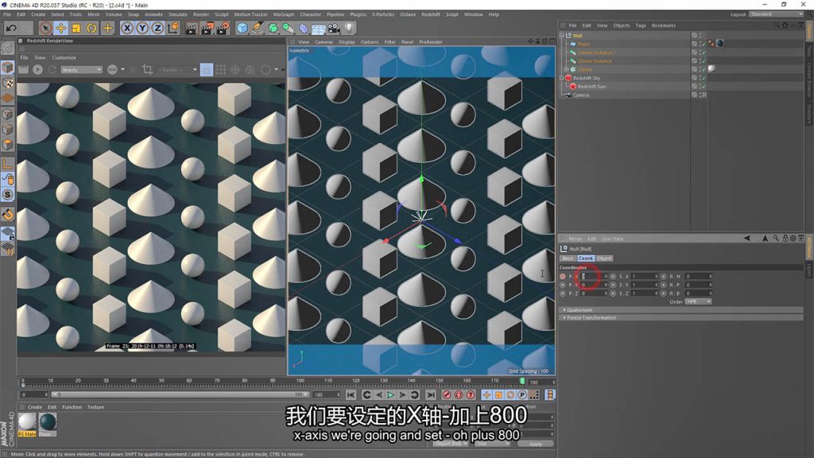This screenshot has height=458, width=814.
Task: Open viewport Cameras menu
Action: coord(324,42)
